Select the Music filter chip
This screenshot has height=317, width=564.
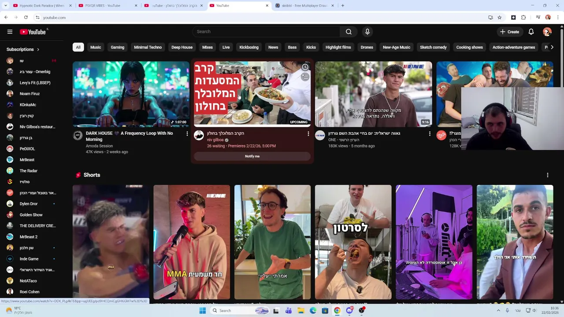96,47
